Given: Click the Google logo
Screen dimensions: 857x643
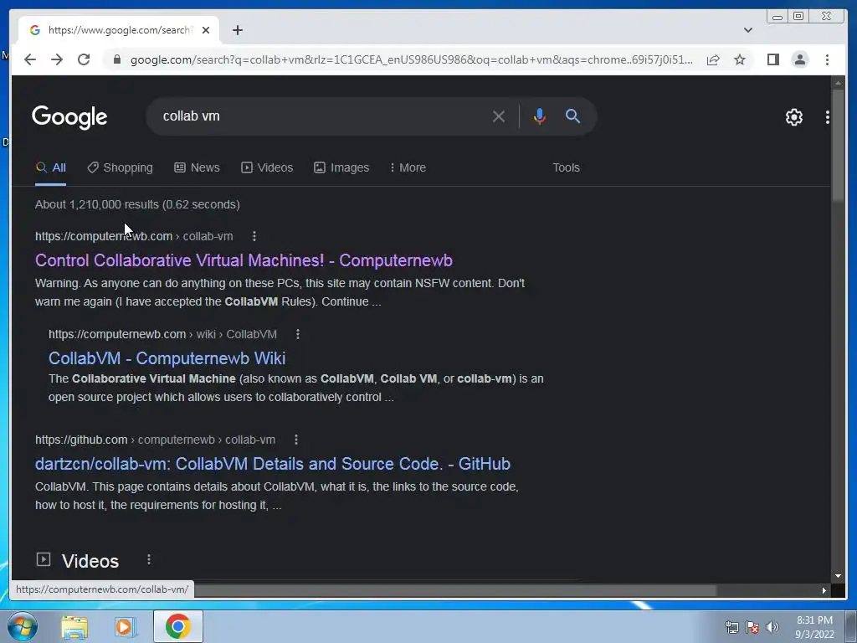Looking at the screenshot, I should [x=69, y=116].
